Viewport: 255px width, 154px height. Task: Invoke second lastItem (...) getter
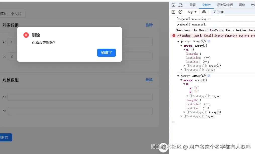click(x=206, y=108)
